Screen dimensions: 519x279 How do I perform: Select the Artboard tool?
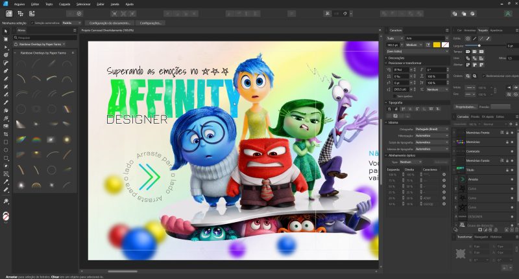click(x=6, y=39)
